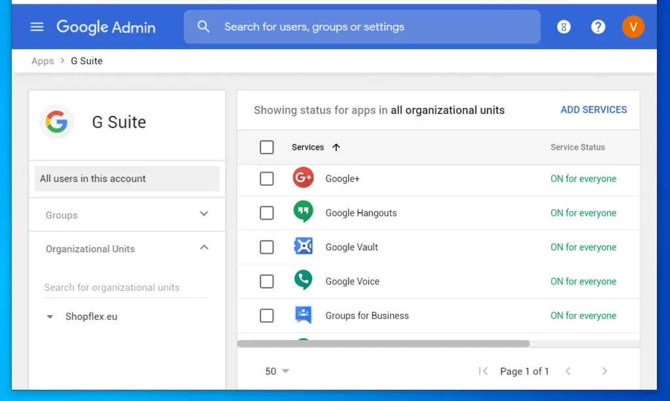Go to Apps in the breadcrumb
Screen dimensions: 670x401
click(x=43, y=61)
